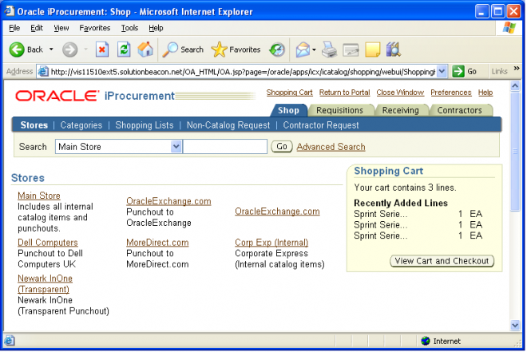Open the Newark InOne (Transparent) link
The height and width of the screenshot is (352, 527).
pos(45,284)
